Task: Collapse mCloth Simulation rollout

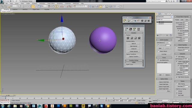Action: pos(164,40)
